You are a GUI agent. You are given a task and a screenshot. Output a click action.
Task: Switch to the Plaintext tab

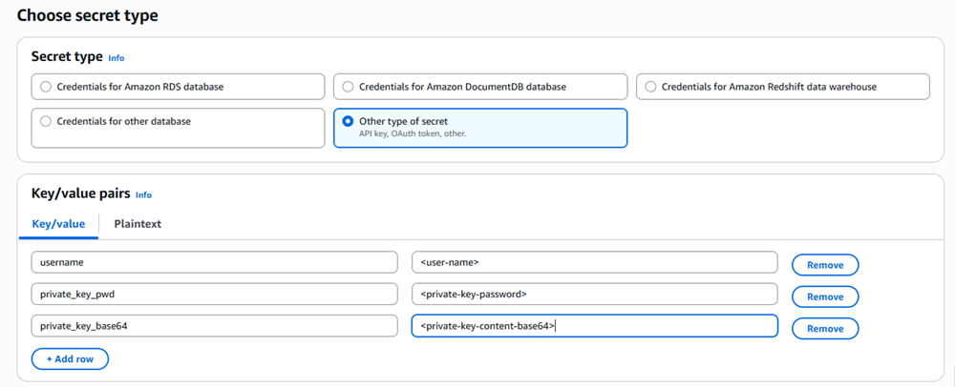[x=138, y=224]
